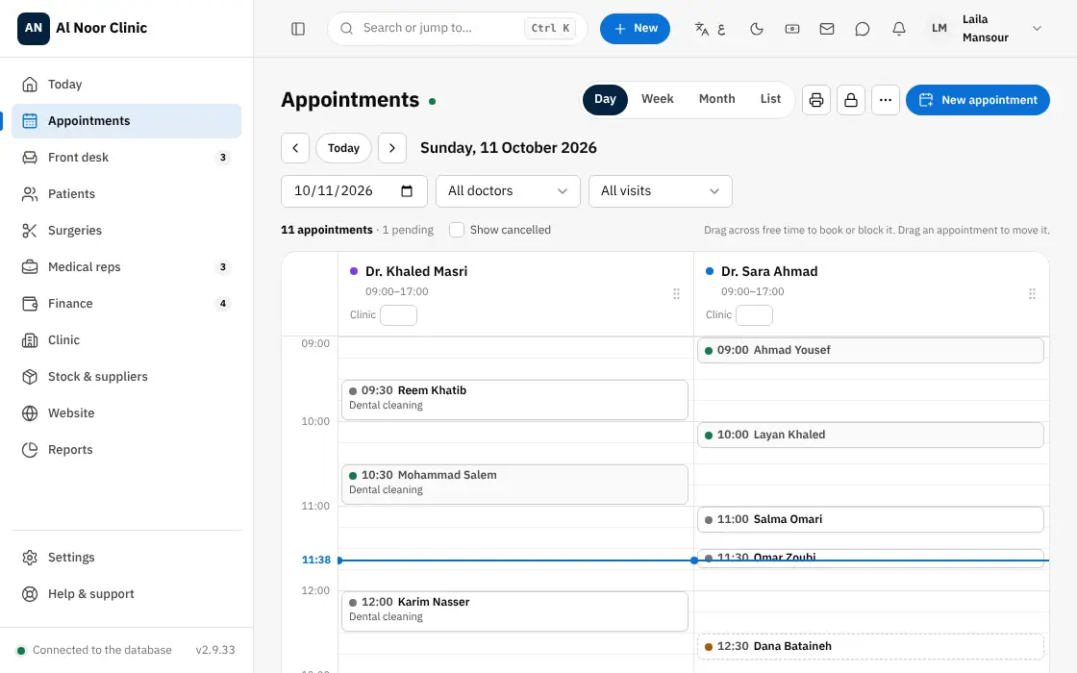The image size is (1077, 673).
Task: Expand the All doctors dropdown
Action: click(509, 191)
